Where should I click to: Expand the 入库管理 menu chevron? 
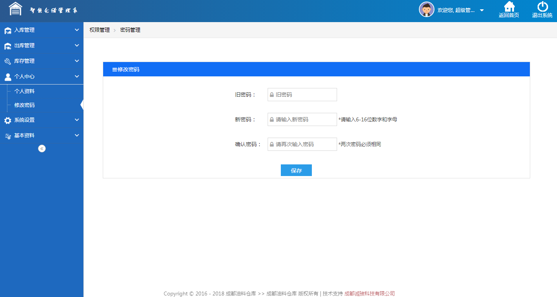[77, 30]
